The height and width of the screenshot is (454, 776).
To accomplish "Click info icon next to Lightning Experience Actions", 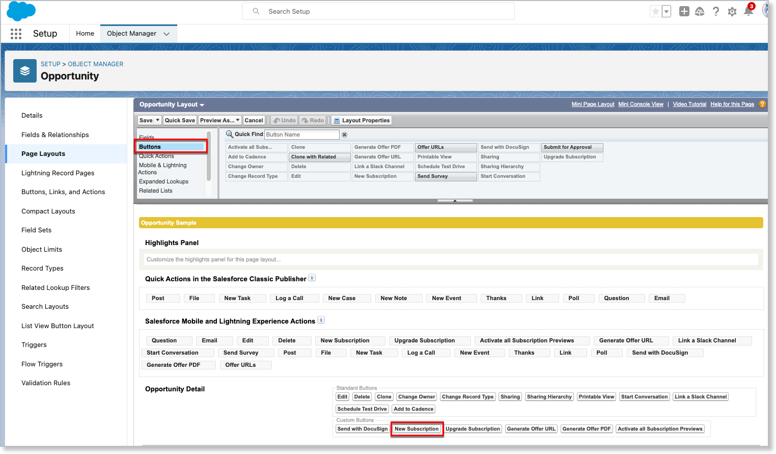I will 321,320.
